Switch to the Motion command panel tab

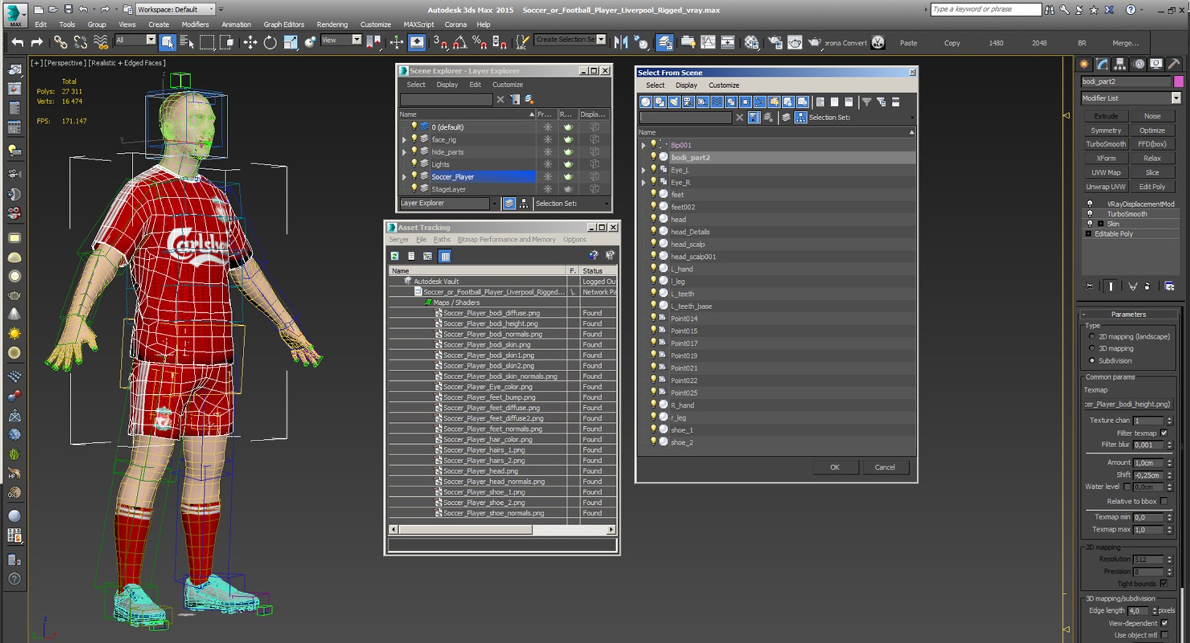pyautogui.click(x=1139, y=64)
